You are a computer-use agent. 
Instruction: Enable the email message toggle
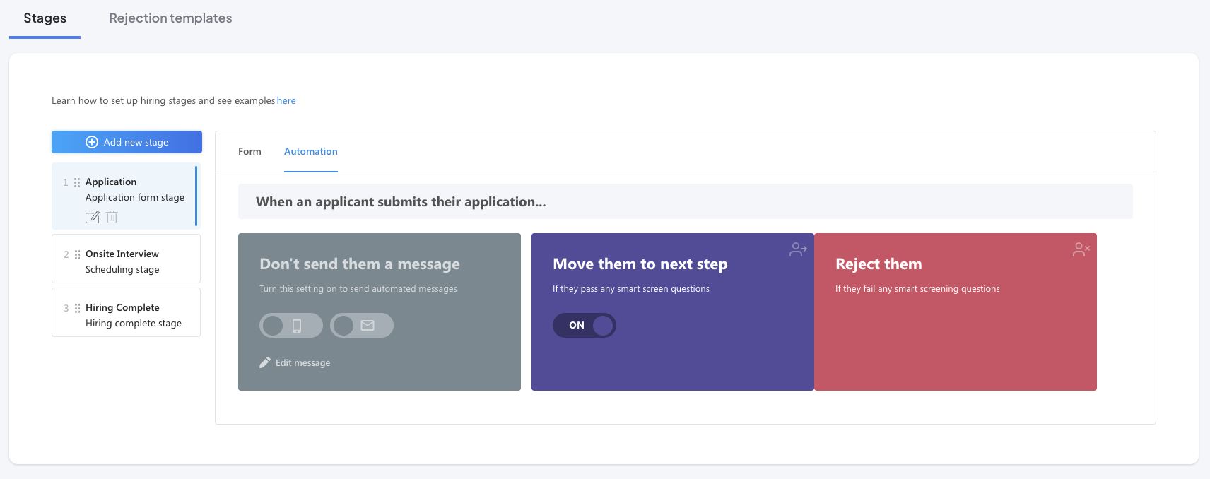[x=361, y=325]
